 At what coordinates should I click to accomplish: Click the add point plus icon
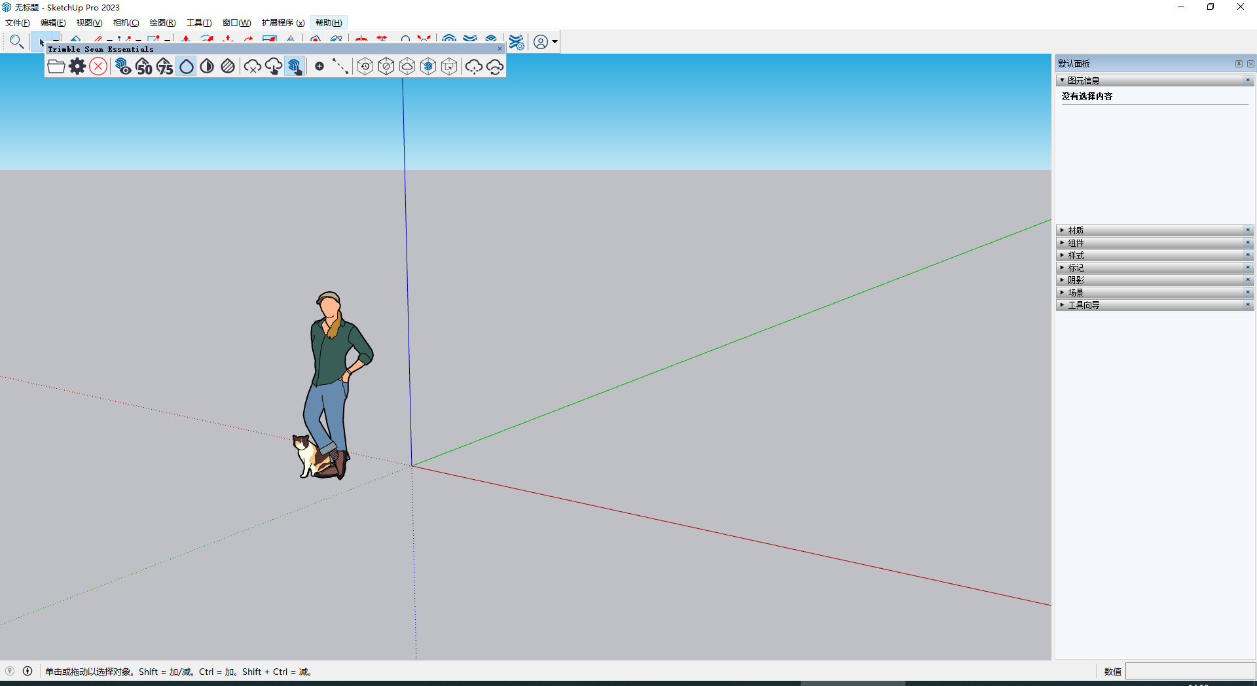[x=319, y=66]
